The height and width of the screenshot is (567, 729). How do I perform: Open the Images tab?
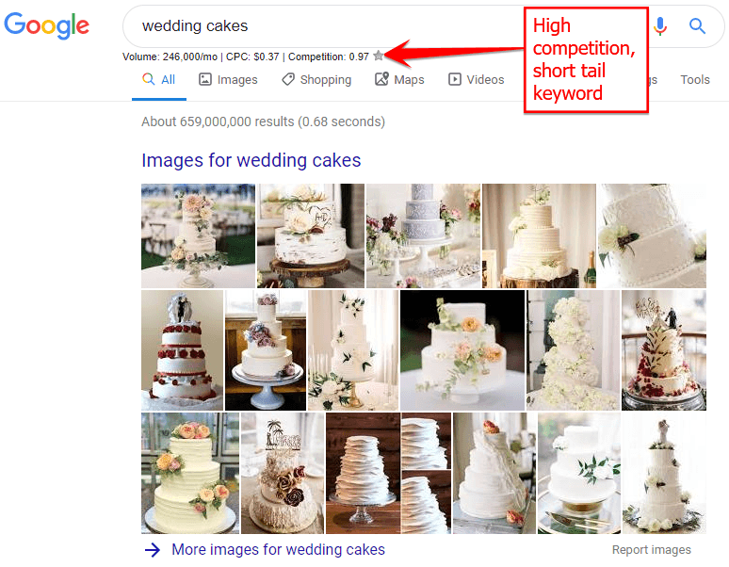228,79
